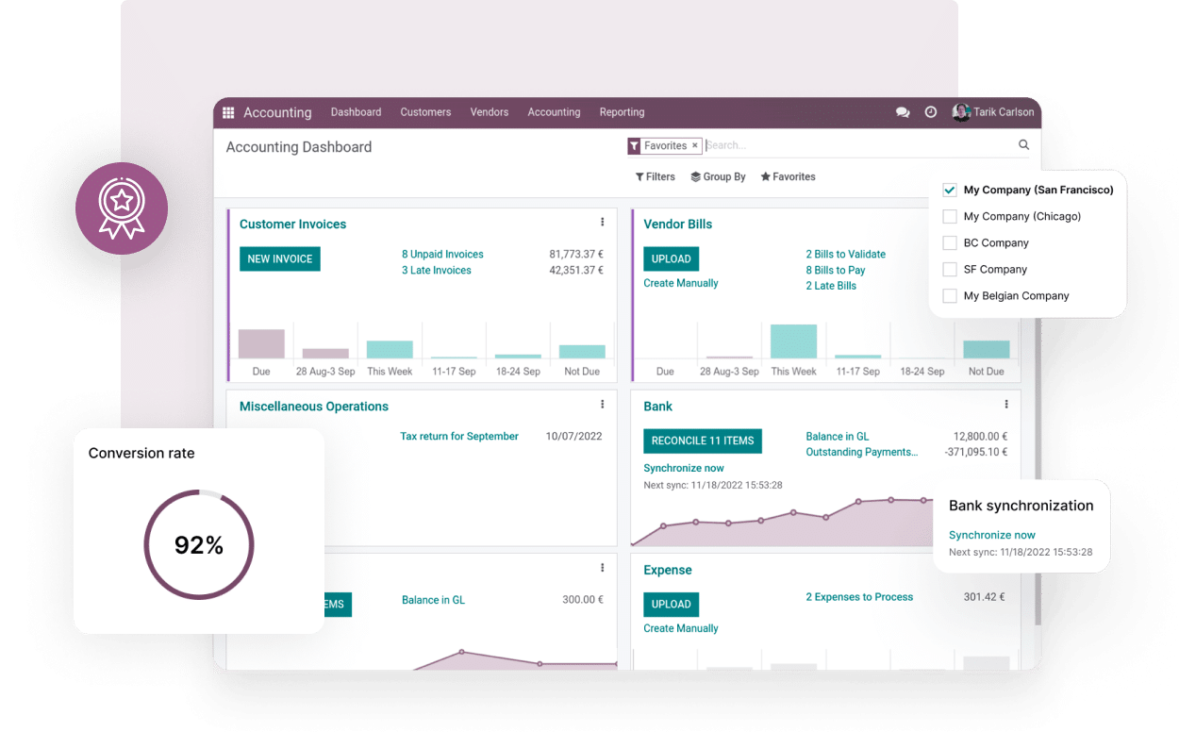Click the search magnifier icon
1179x732 pixels.
pos(1022,144)
